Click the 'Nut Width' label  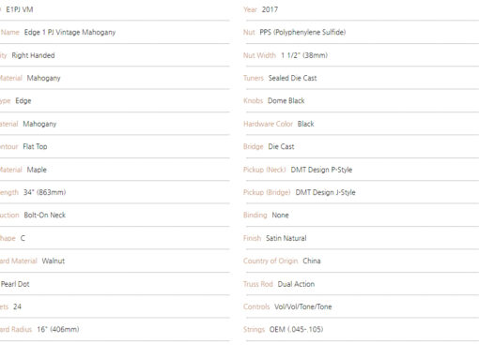[259, 55]
